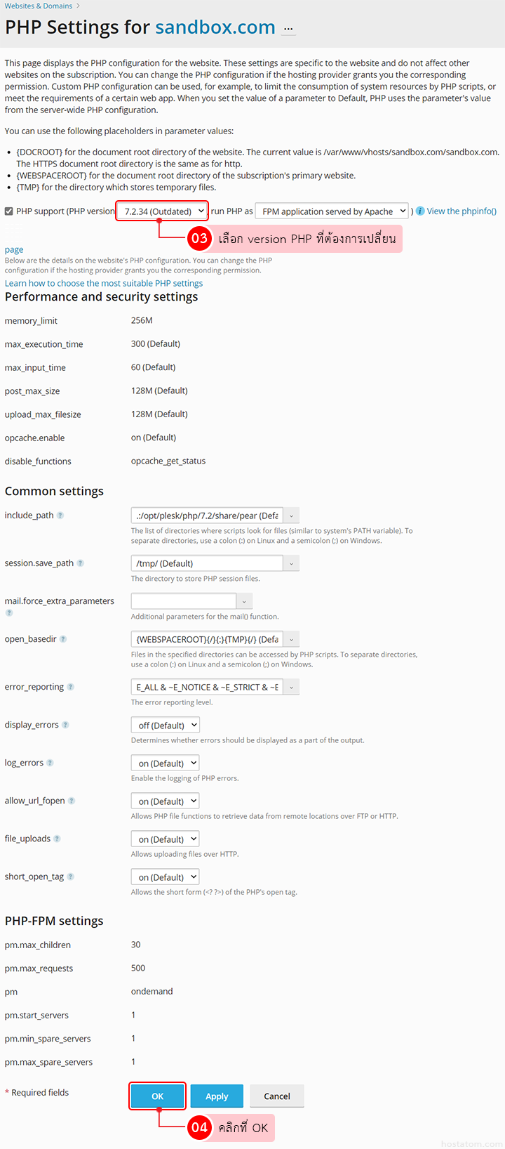The height and width of the screenshot is (1149, 505).
Task: Click the mail.force_extra_parameters input field
Action: [x=184, y=601]
